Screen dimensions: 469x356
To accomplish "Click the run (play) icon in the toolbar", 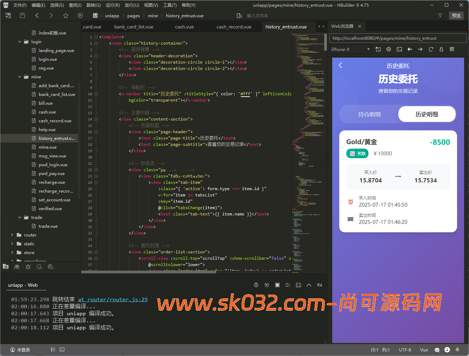I will 80,15.
